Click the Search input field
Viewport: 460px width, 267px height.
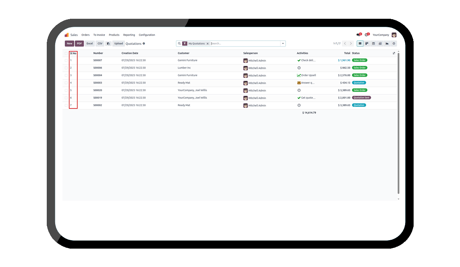(245, 44)
